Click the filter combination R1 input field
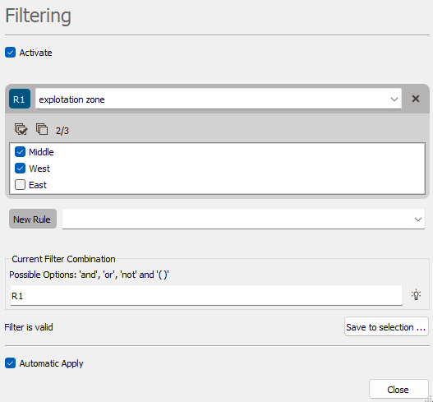 pyautogui.click(x=206, y=295)
